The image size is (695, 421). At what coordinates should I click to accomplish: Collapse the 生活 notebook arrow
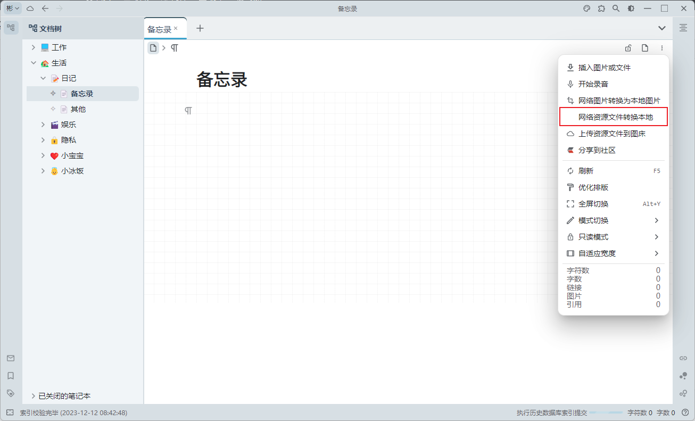click(34, 63)
